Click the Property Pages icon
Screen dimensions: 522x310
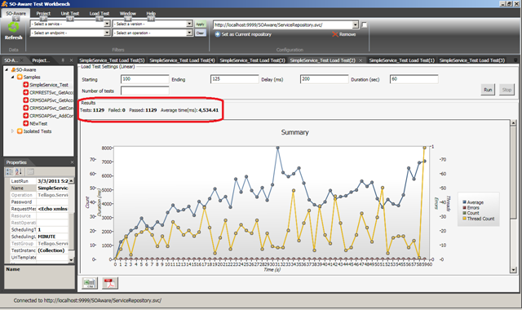coord(30,171)
